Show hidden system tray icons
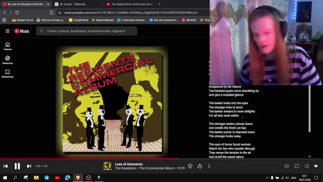This screenshot has width=323, height=182. click(x=267, y=178)
